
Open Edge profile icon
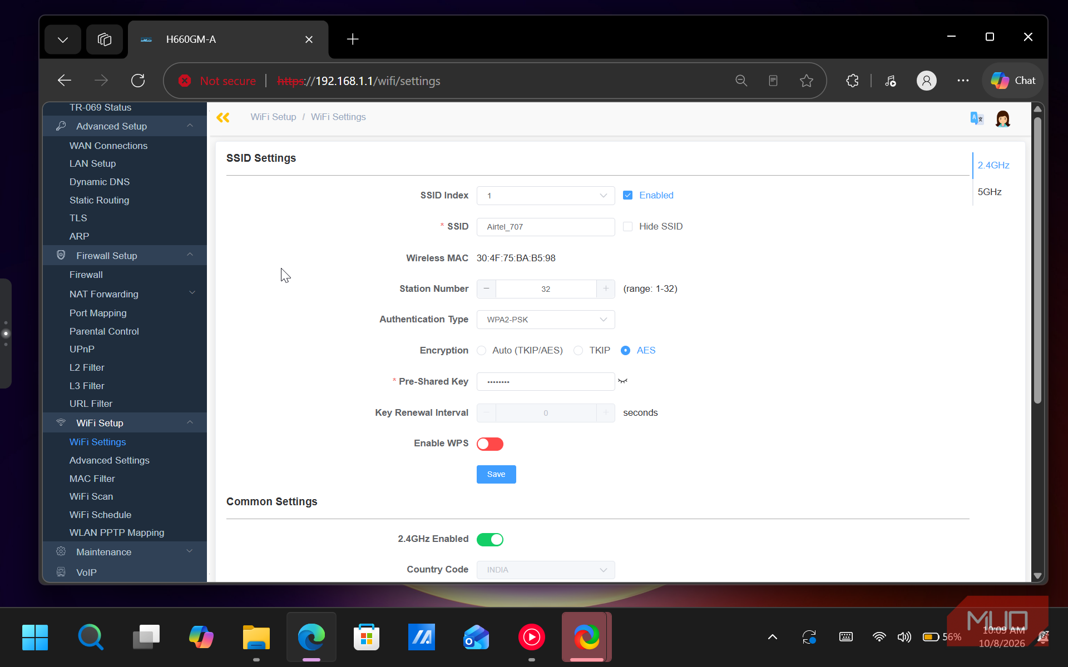tap(926, 81)
